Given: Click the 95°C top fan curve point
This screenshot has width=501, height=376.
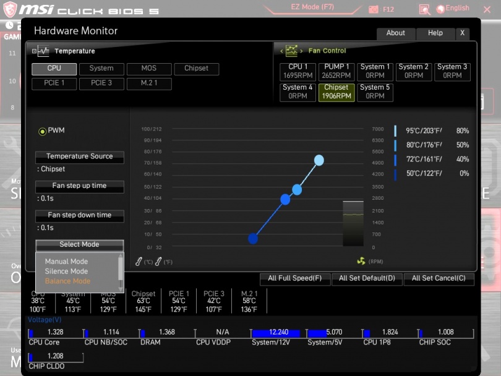Looking at the screenshot, I should (319, 160).
